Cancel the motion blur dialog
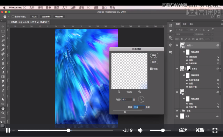Viewport: 223px width, 137px height. point(154,62)
